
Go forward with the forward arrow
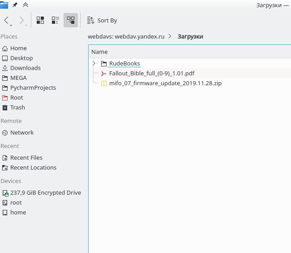pyautogui.click(x=21, y=20)
